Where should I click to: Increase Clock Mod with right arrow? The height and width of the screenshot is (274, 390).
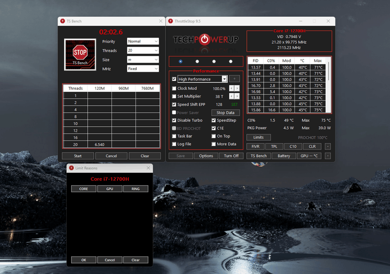click(237, 88)
